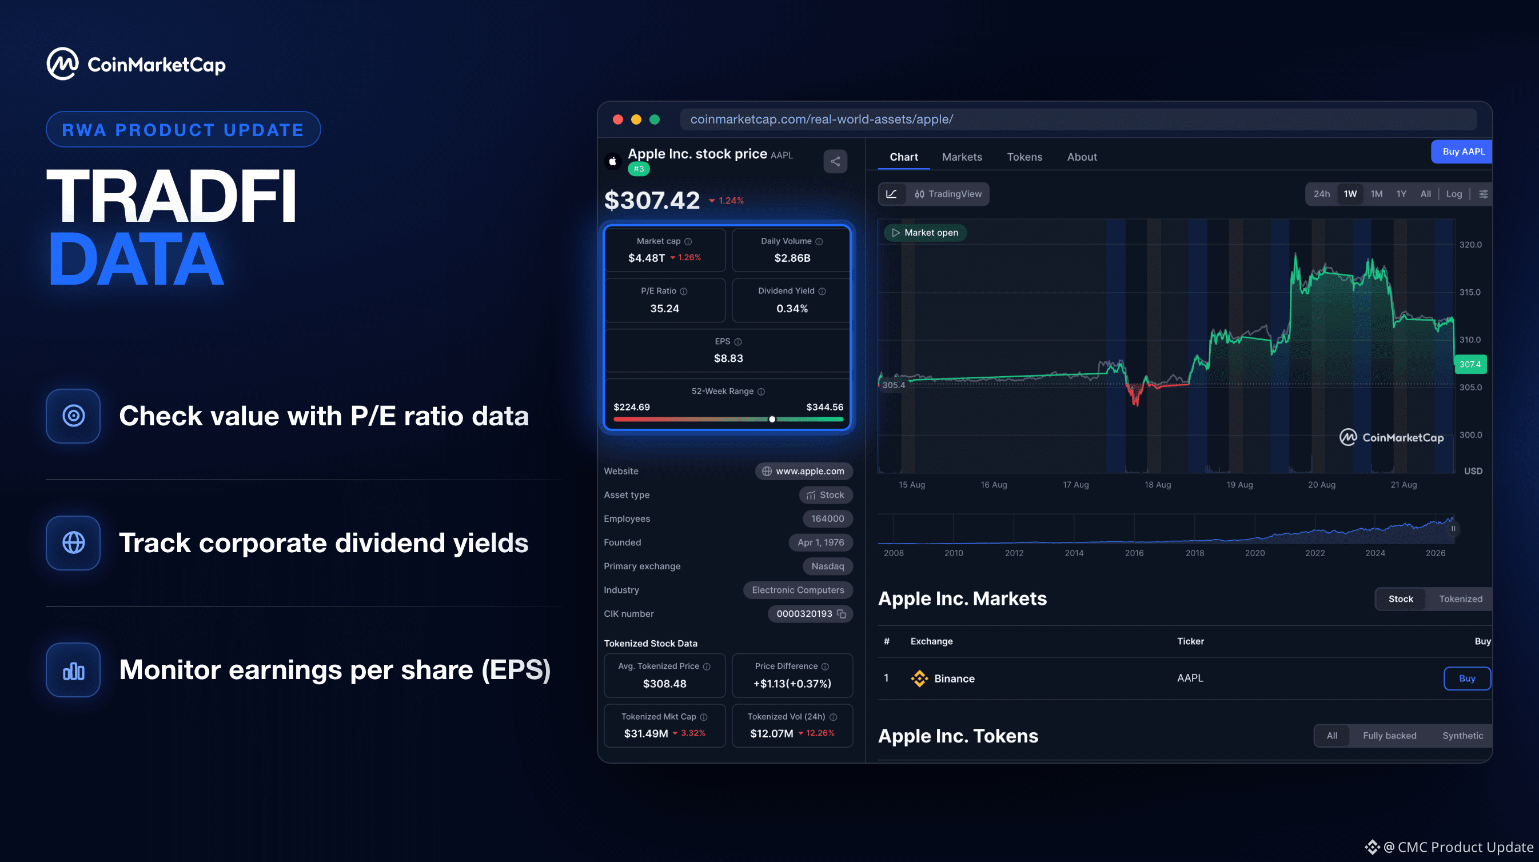1539x862 pixels.
Task: Select the All chart range
Action: [x=1425, y=194]
